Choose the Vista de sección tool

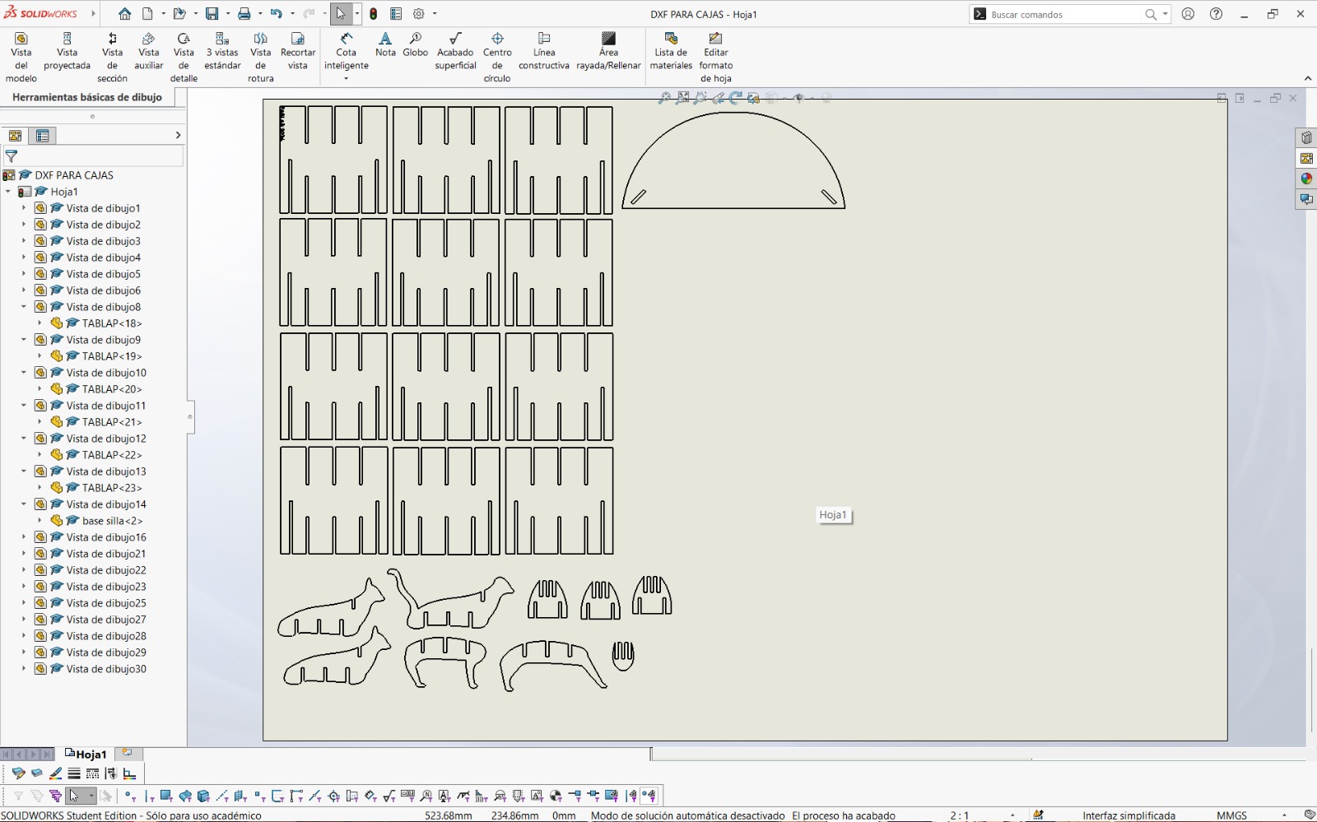click(x=112, y=57)
